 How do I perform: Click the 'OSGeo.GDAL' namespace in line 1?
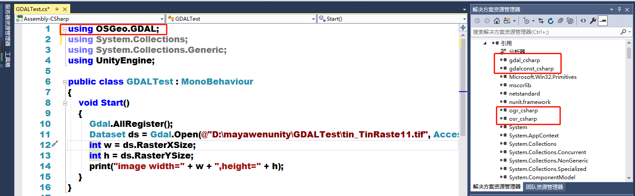click(127, 29)
